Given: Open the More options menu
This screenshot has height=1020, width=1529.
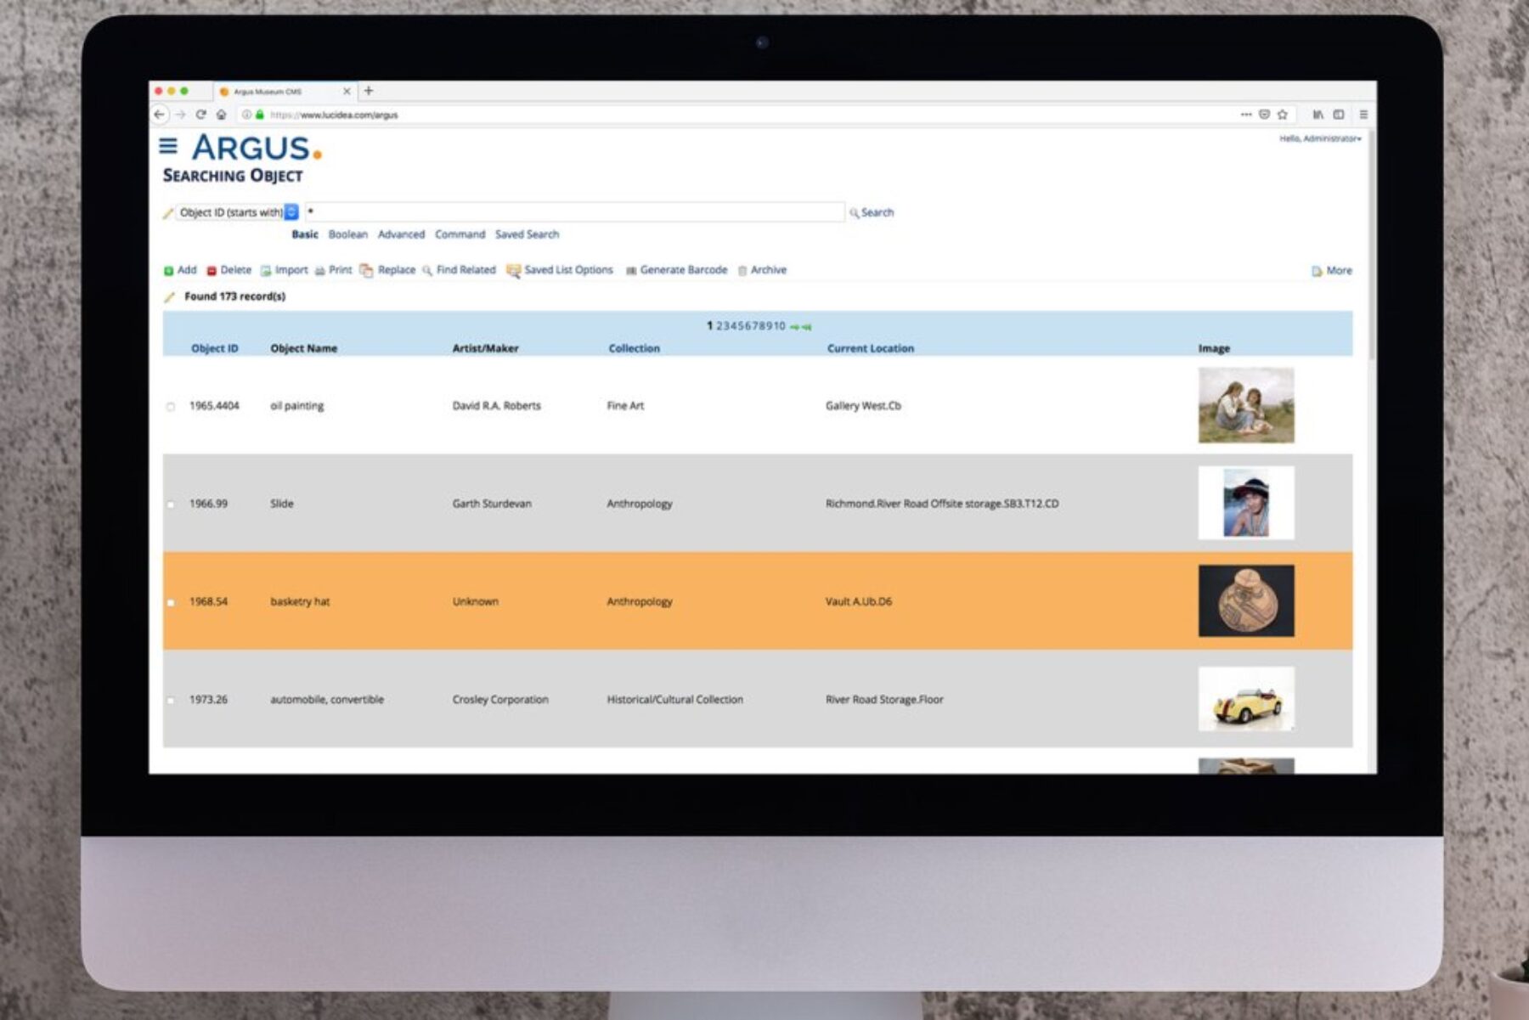Looking at the screenshot, I should 1331,271.
